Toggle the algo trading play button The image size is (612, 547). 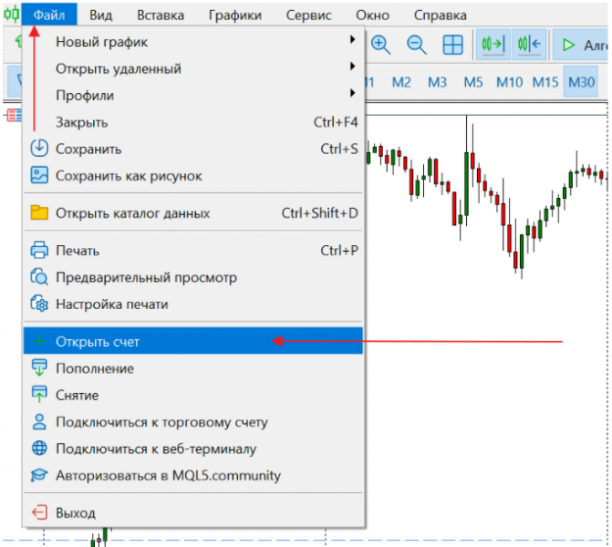(x=580, y=45)
